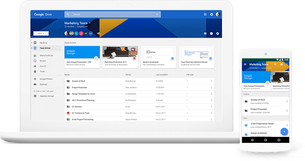The height and width of the screenshot is (161, 305).
Task: Open notifications bell in Drive header
Action: (x=211, y=14)
